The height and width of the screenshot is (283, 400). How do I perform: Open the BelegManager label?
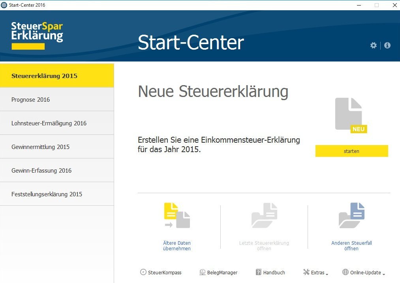coord(222,273)
